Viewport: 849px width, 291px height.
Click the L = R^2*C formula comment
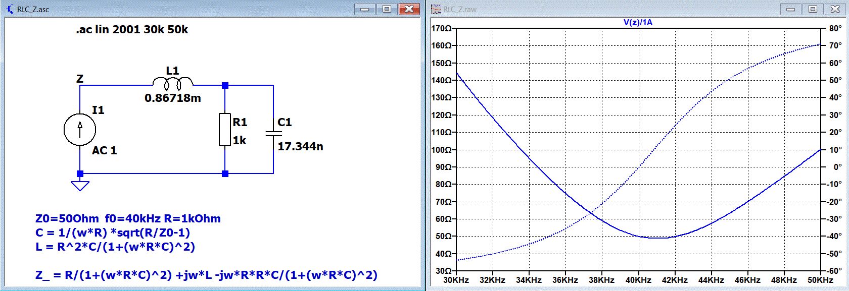pos(115,247)
